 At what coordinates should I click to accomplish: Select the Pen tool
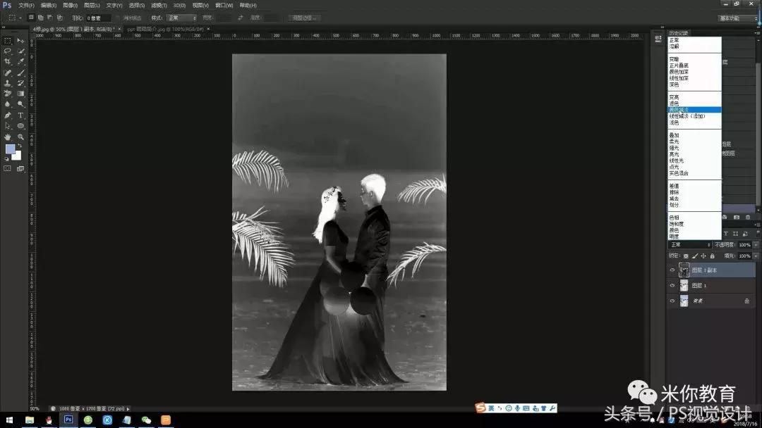coord(8,115)
